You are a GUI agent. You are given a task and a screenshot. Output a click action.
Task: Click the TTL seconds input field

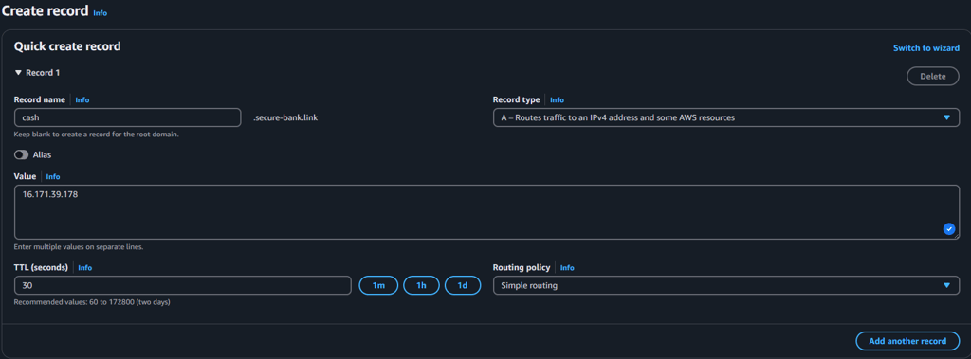[183, 285]
